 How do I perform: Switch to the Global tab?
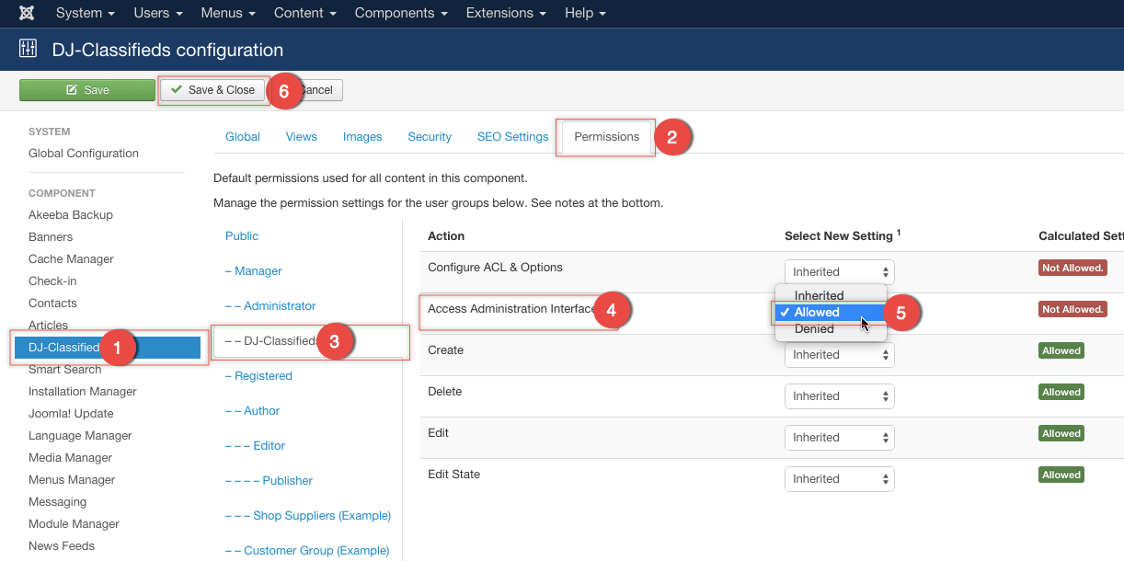243,137
